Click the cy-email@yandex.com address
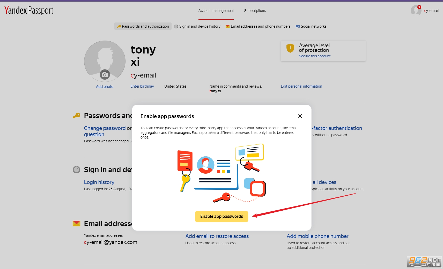 110,242
